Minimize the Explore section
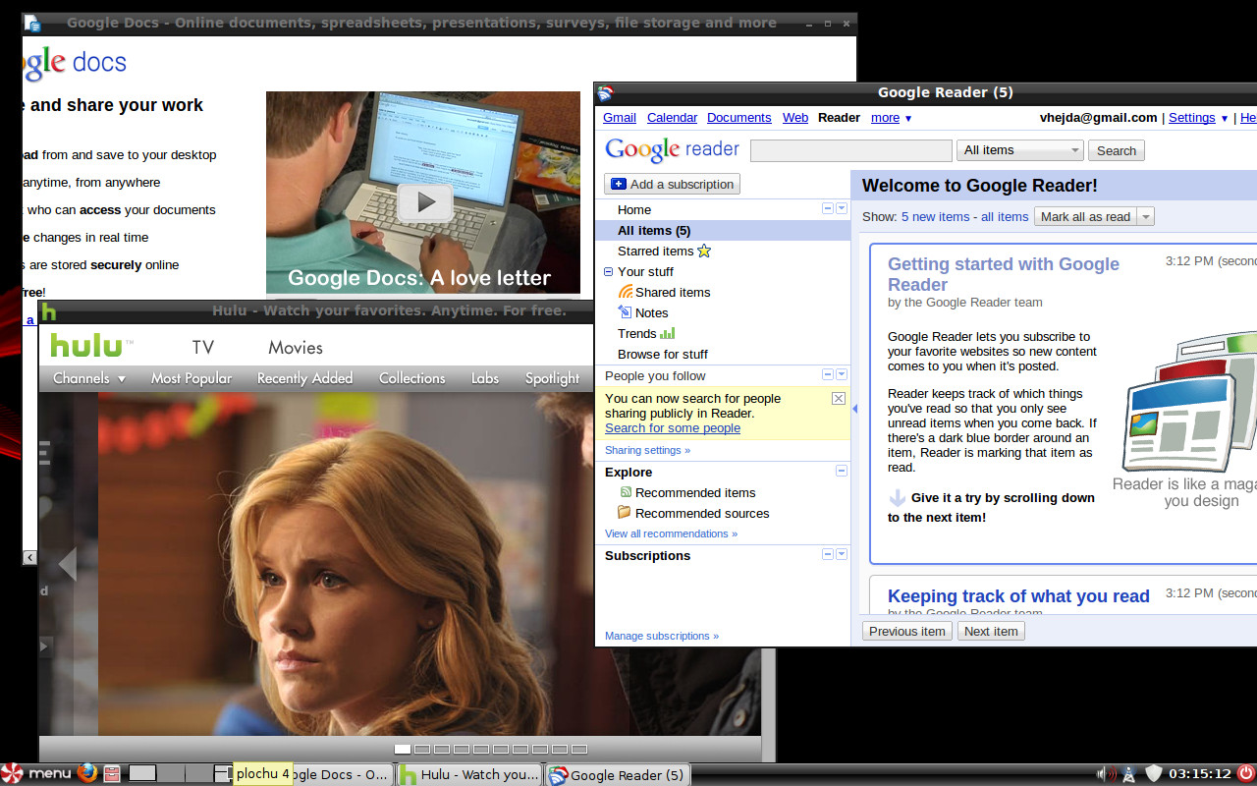Image resolution: width=1257 pixels, height=786 pixels. [842, 471]
